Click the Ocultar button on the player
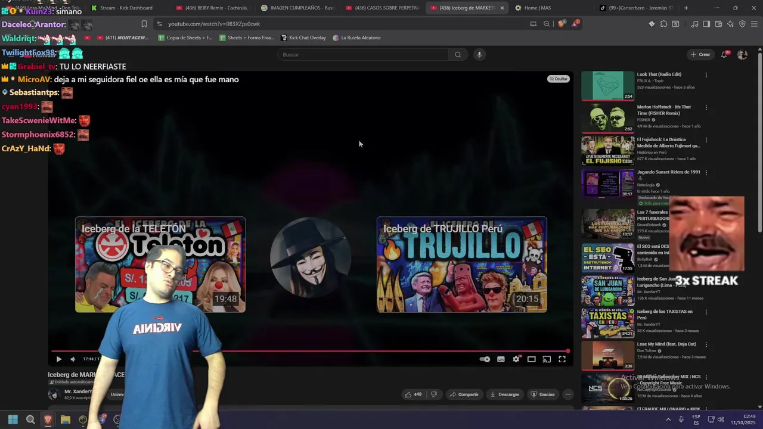 click(x=559, y=79)
